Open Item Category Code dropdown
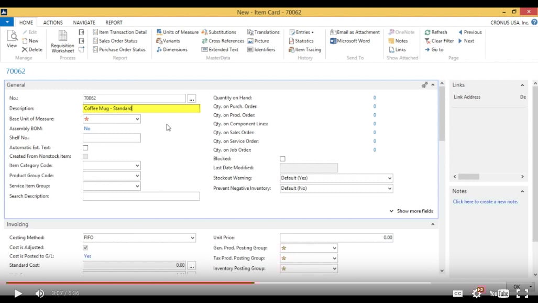 tap(137, 166)
